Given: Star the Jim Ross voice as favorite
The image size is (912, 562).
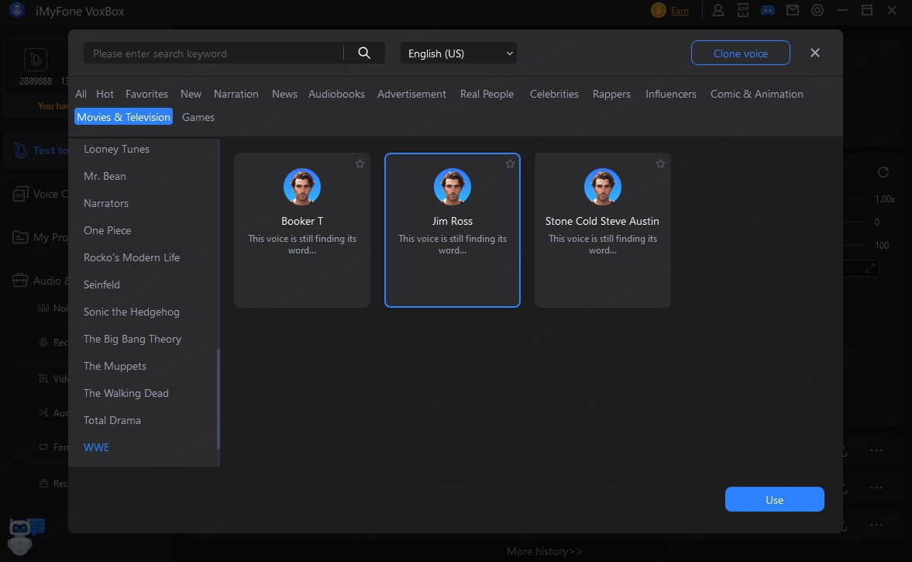Looking at the screenshot, I should click(x=510, y=164).
